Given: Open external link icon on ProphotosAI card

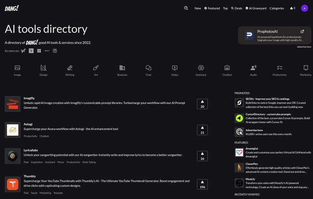Looking at the screenshot, I should (302, 31).
